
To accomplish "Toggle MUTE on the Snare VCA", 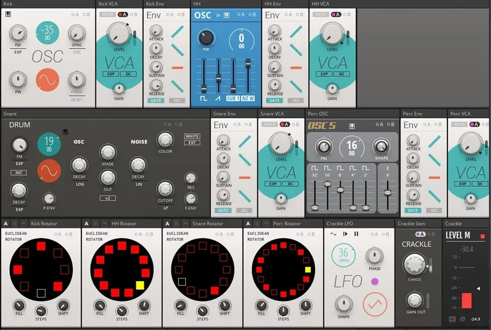I will pos(269,125).
